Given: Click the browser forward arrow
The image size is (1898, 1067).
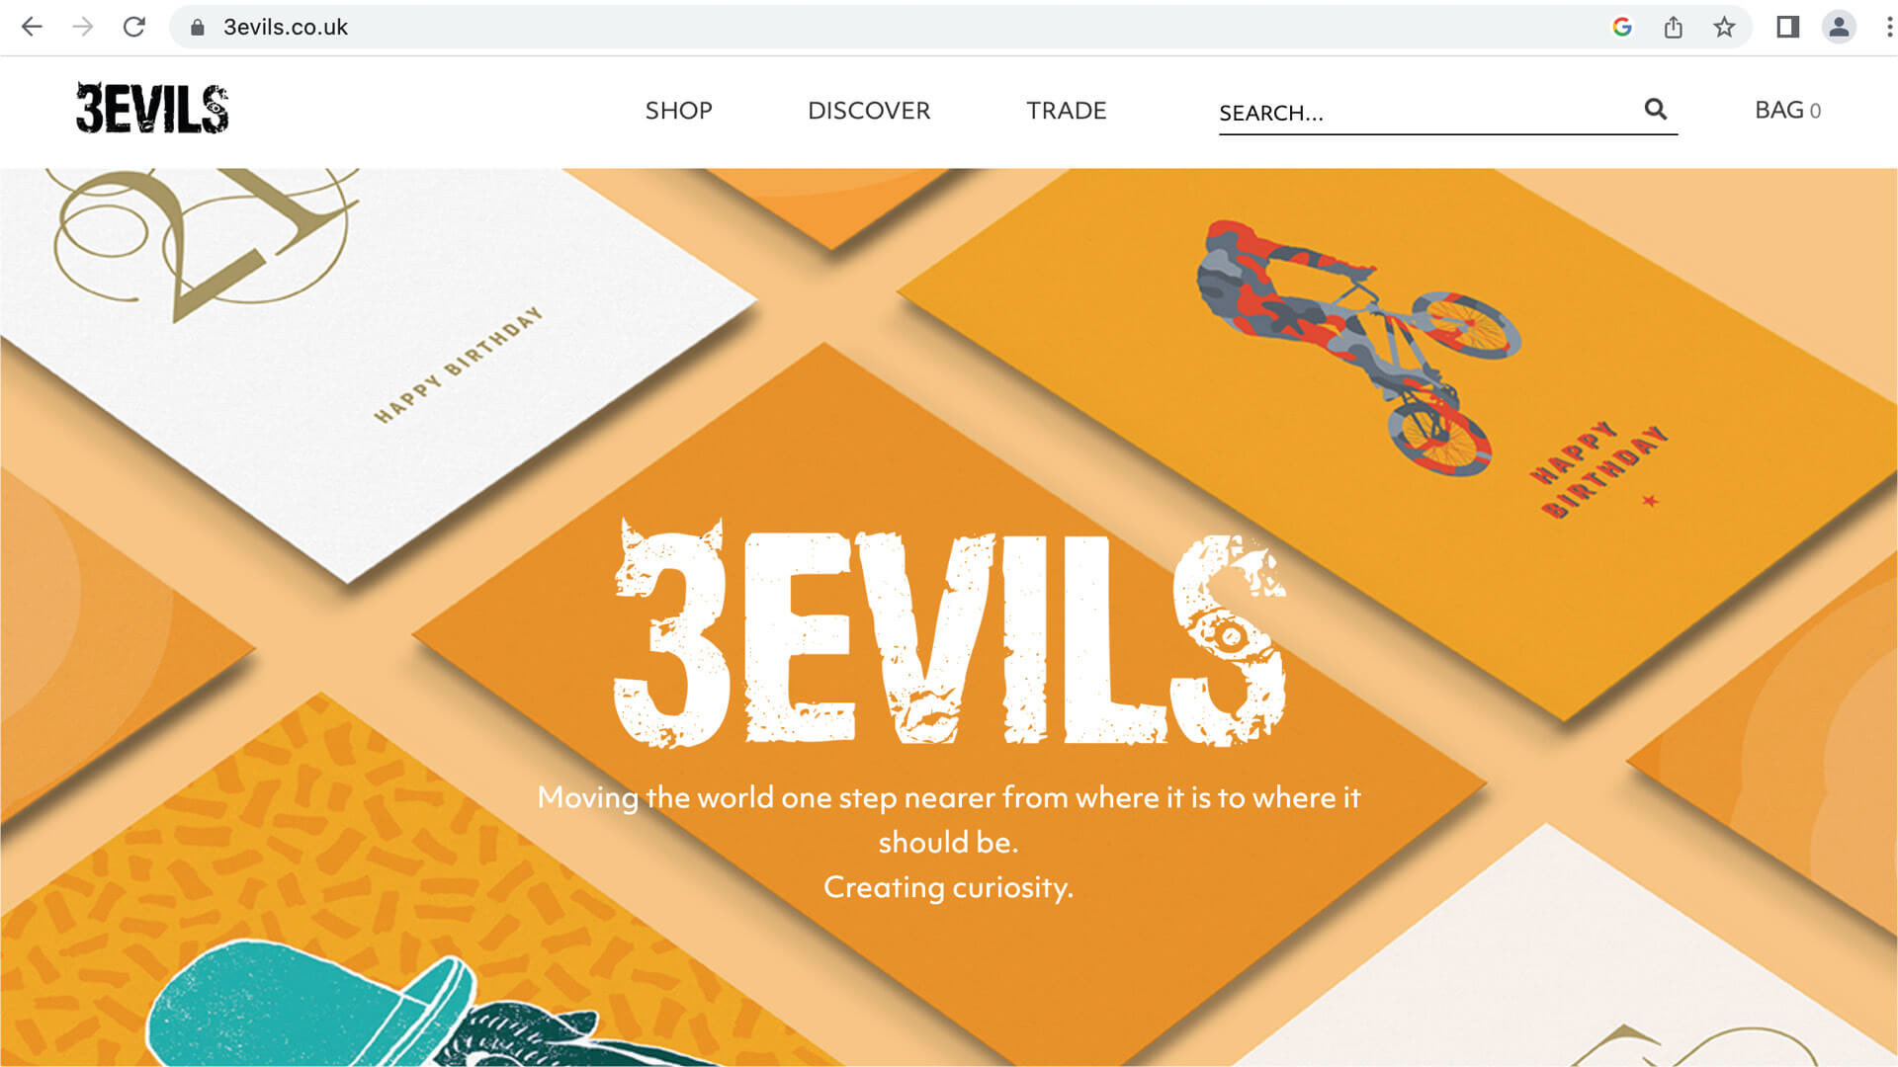Looking at the screenshot, I should click(83, 27).
